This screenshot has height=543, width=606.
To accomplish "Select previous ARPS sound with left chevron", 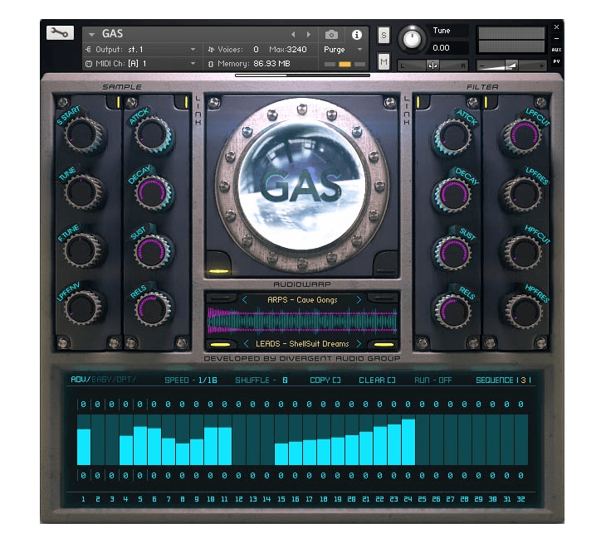I will coord(245,299).
